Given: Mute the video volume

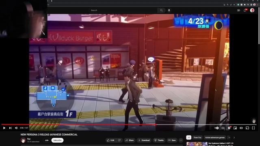Looking at the screenshot, I should pyautogui.click(x=16, y=128).
